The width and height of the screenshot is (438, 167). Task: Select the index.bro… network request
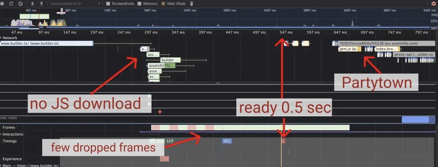coord(387,49)
